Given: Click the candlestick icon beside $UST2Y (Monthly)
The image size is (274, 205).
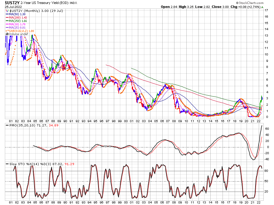Looking at the screenshot, I should coord(7,11).
